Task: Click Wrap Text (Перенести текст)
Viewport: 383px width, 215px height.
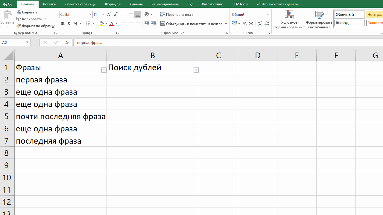Action: 177,14
